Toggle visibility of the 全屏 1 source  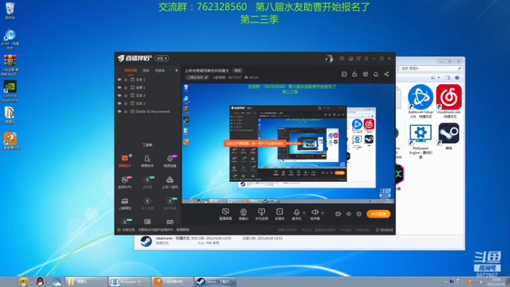click(119, 87)
